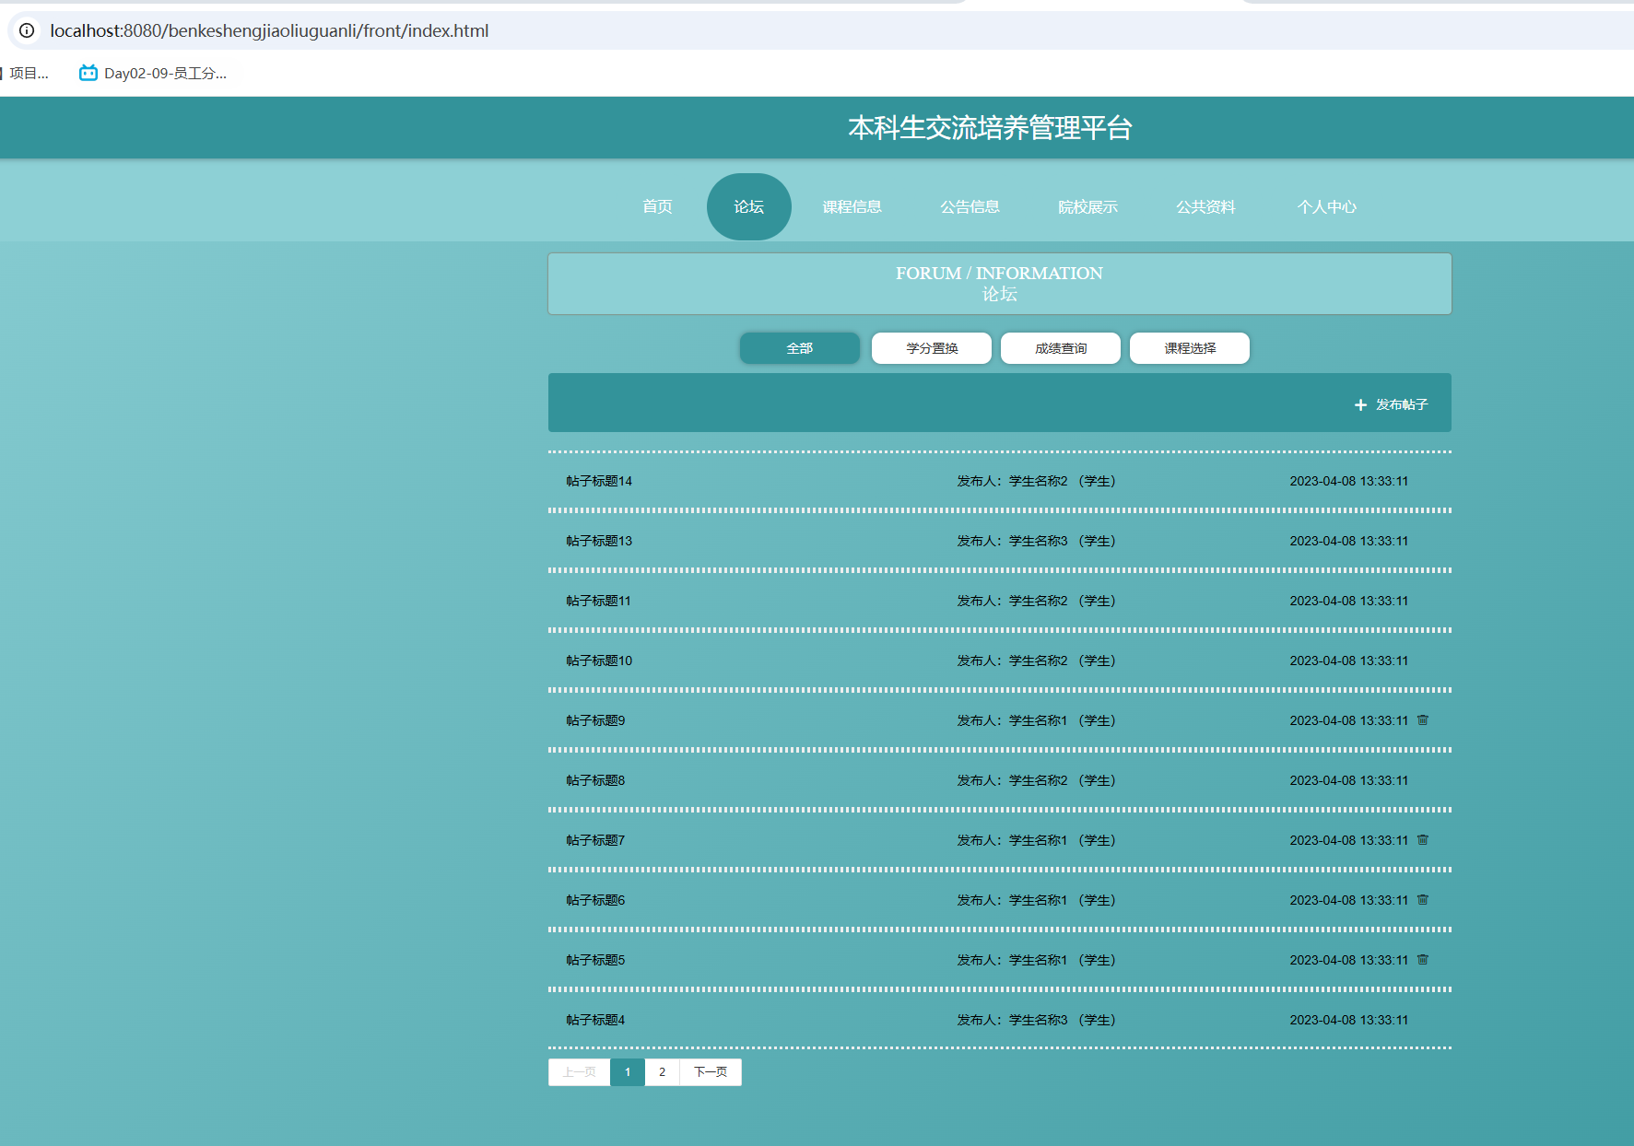Show 成绩查询 category posts
Screen dimensions: 1634x1146
pos(1061,348)
